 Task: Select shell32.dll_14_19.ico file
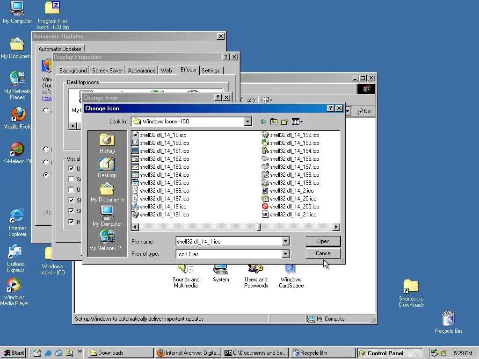pos(160,206)
